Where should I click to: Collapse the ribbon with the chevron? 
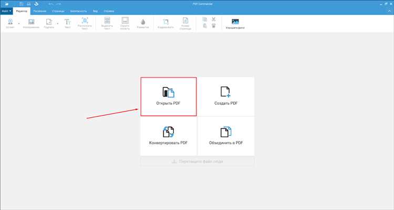click(x=390, y=11)
